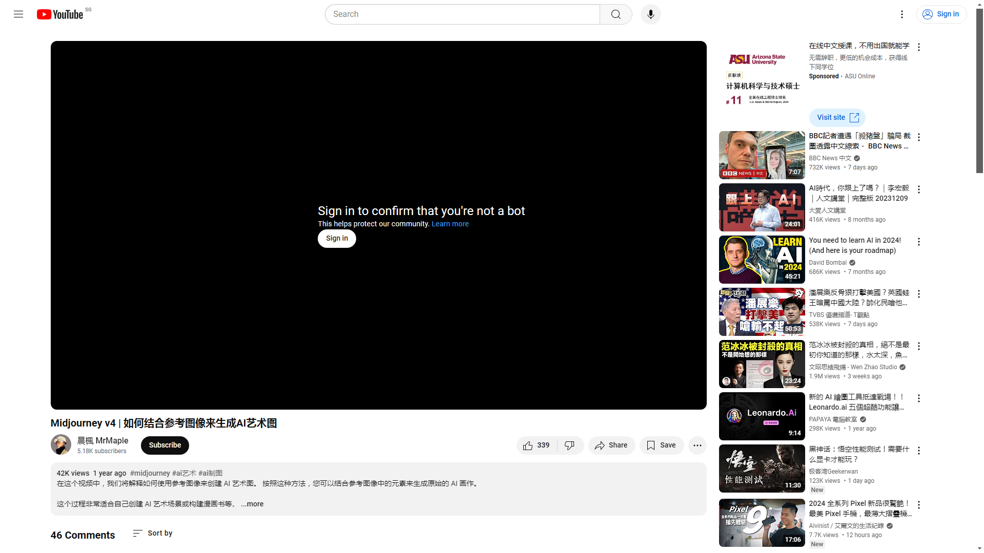Image resolution: width=984 pixels, height=553 pixels.
Task: Open options menu for Leonardo.ai video
Action: [918, 398]
